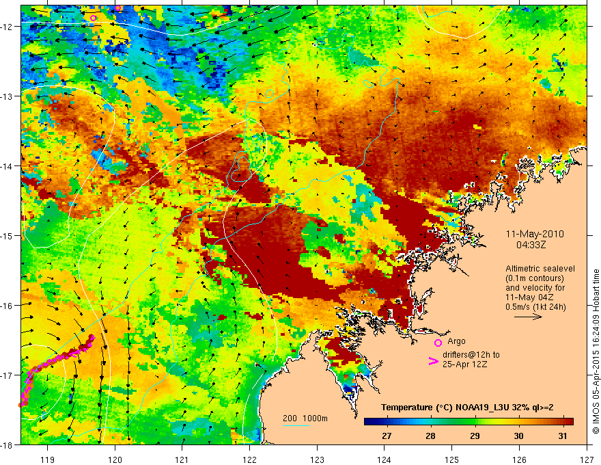Click the longitude axis label '125'
The image size is (601, 465).
pyautogui.click(x=451, y=460)
